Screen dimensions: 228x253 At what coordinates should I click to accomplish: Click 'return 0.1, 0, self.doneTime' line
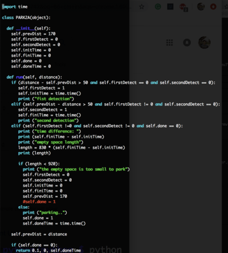[x=48, y=251]
